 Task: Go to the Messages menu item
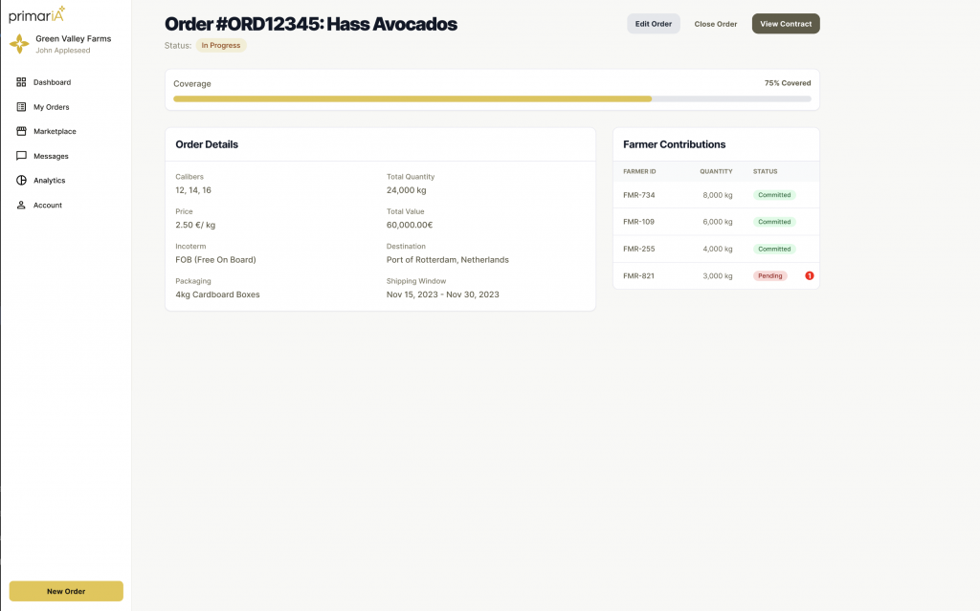tap(51, 156)
